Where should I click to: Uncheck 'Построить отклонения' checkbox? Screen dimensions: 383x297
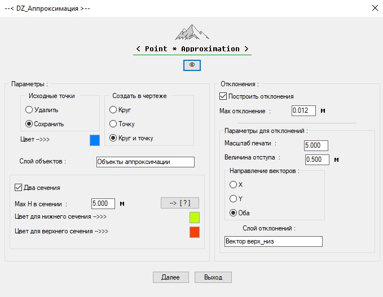click(x=223, y=96)
